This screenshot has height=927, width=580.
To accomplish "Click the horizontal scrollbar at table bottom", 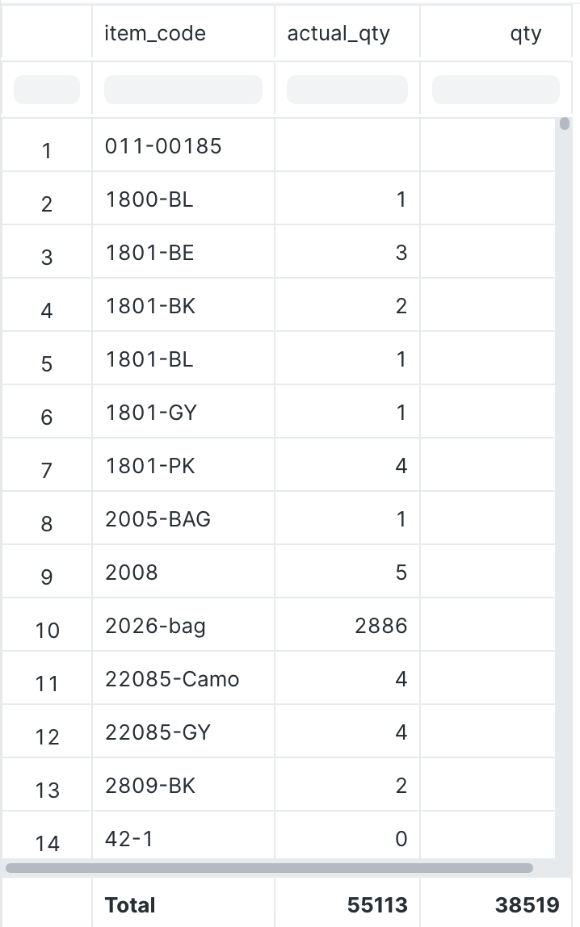I will 269,868.
